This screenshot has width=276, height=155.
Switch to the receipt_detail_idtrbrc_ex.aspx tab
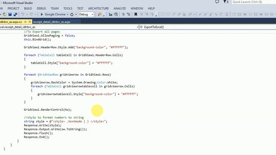pyautogui.click(x=52, y=22)
